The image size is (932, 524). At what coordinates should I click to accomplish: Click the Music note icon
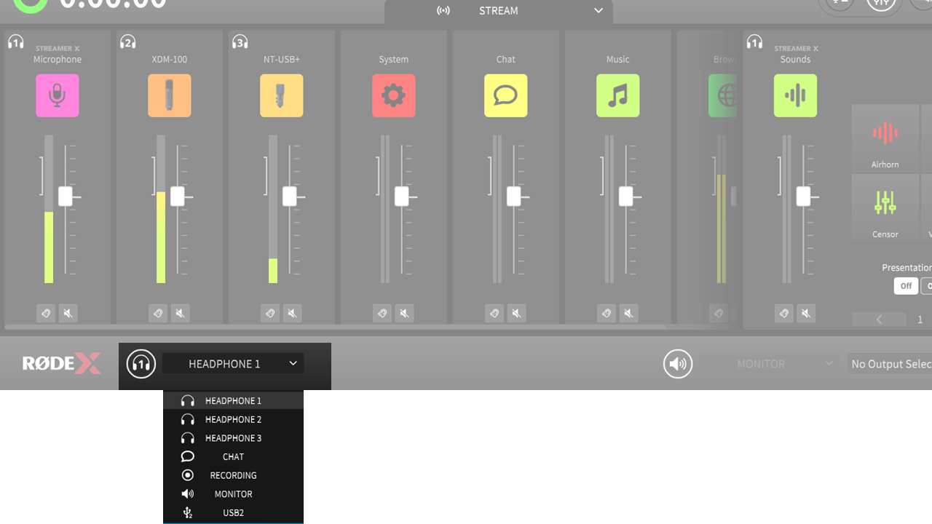click(617, 95)
